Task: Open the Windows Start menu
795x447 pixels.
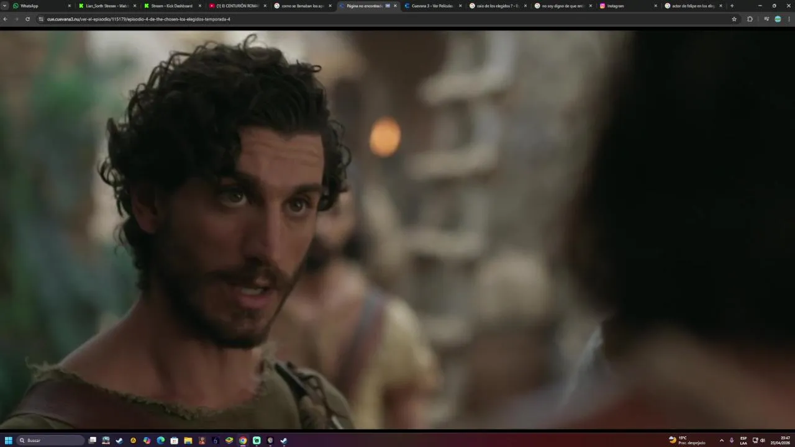Action: point(9,440)
